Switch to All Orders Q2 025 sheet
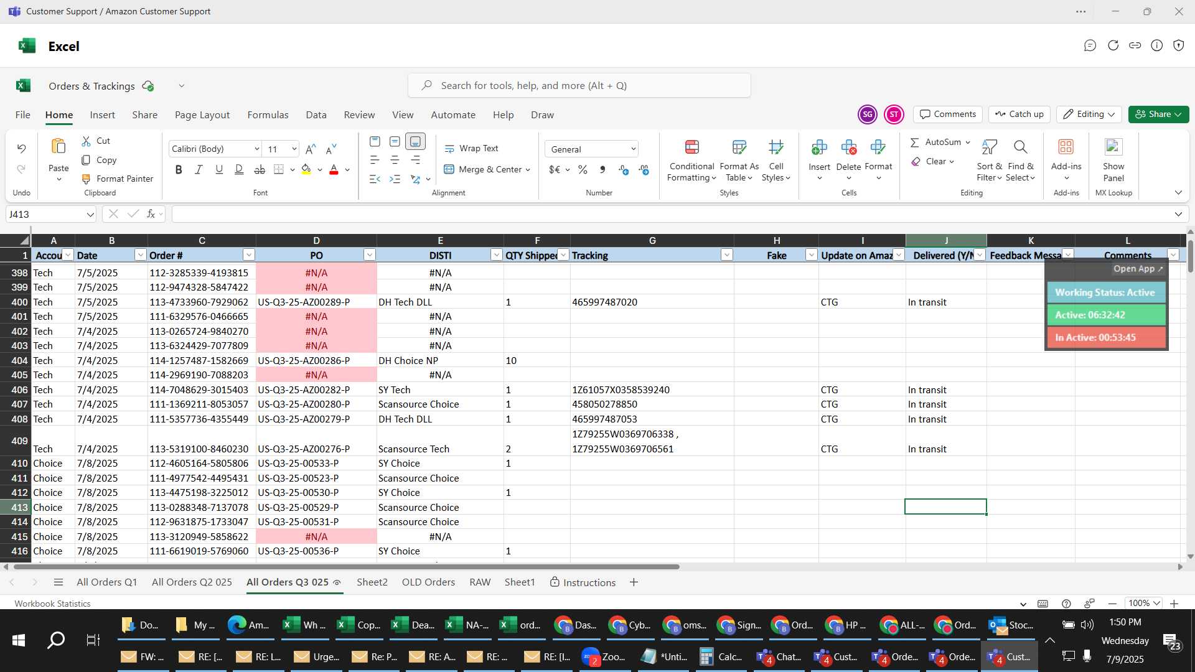The height and width of the screenshot is (672, 1195). pyautogui.click(x=192, y=582)
